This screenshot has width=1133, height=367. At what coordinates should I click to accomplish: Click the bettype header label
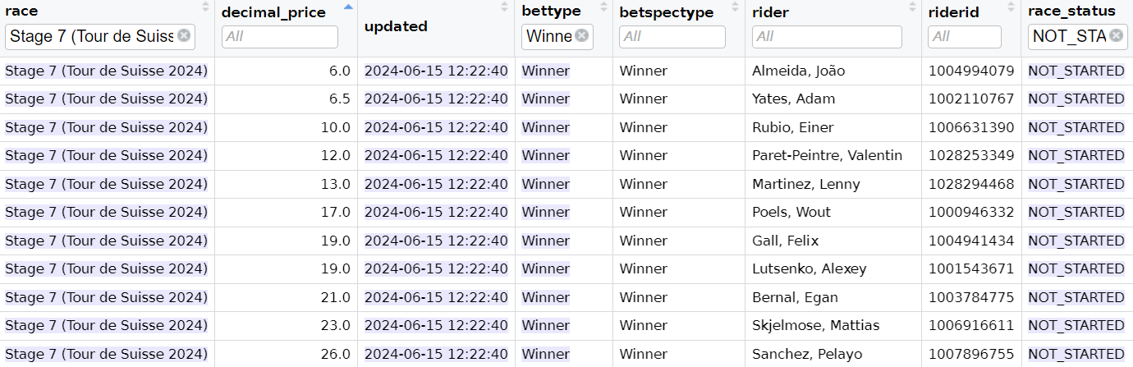pos(552,11)
